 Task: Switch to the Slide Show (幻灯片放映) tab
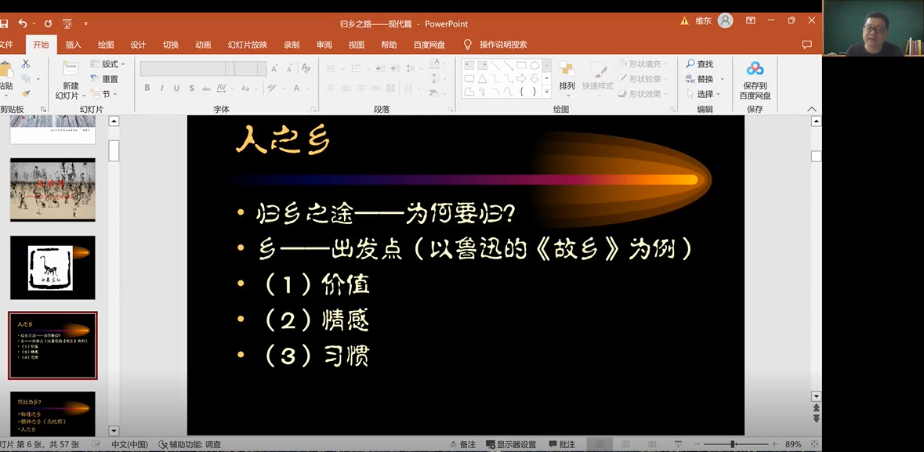point(247,45)
